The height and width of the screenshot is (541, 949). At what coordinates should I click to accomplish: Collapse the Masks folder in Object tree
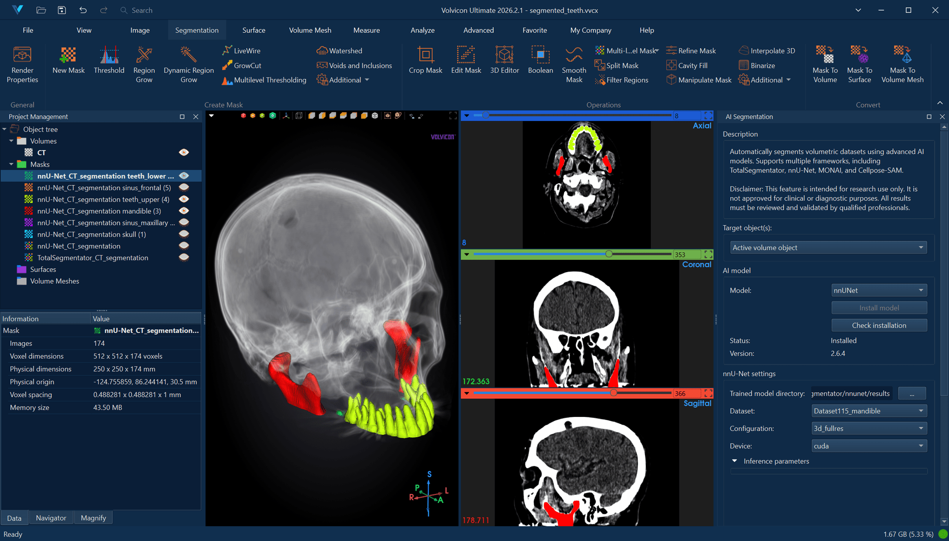tap(11, 164)
